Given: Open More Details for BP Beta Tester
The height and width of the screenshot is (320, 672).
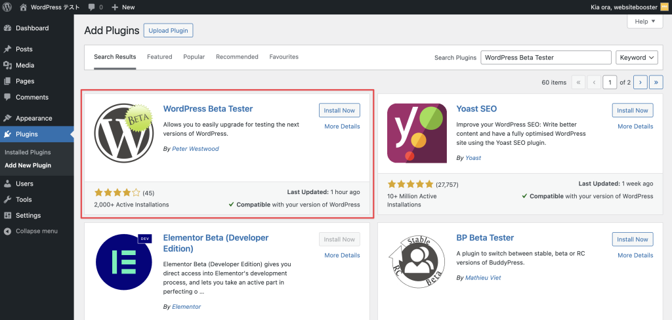Looking at the screenshot, I should tap(635, 255).
